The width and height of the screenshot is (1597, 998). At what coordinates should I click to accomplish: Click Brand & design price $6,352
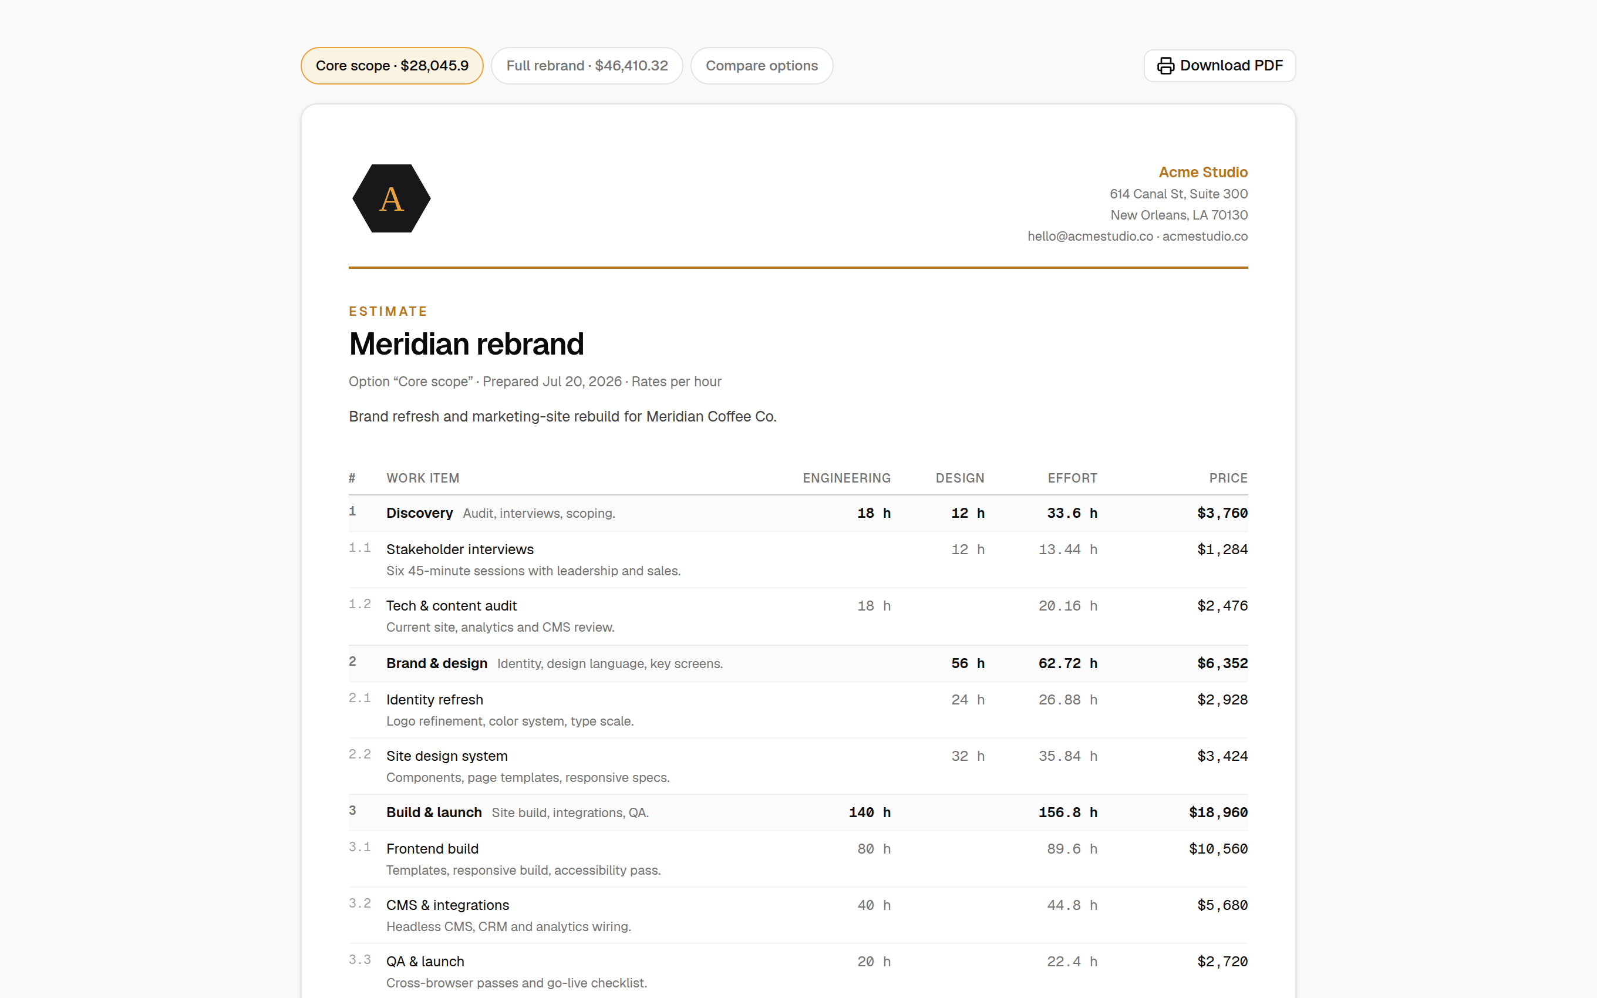point(1222,663)
